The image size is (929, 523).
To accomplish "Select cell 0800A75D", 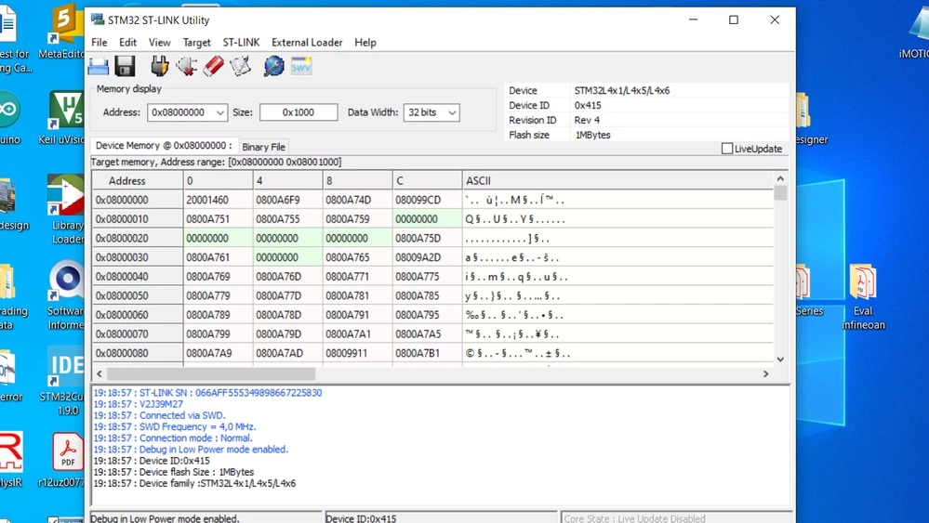I will [x=427, y=239].
